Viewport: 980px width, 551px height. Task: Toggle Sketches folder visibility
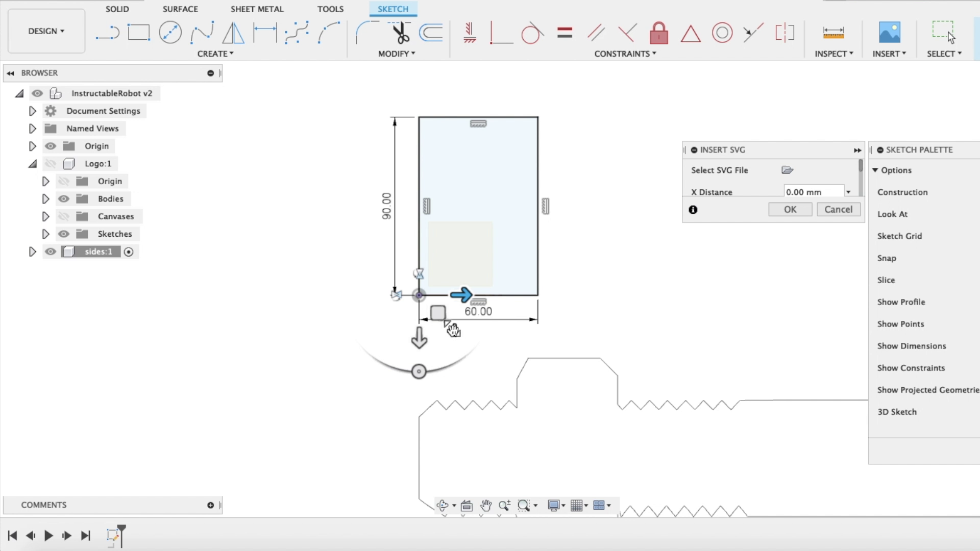click(x=63, y=234)
